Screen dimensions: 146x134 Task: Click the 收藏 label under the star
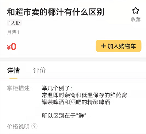(136, 19)
